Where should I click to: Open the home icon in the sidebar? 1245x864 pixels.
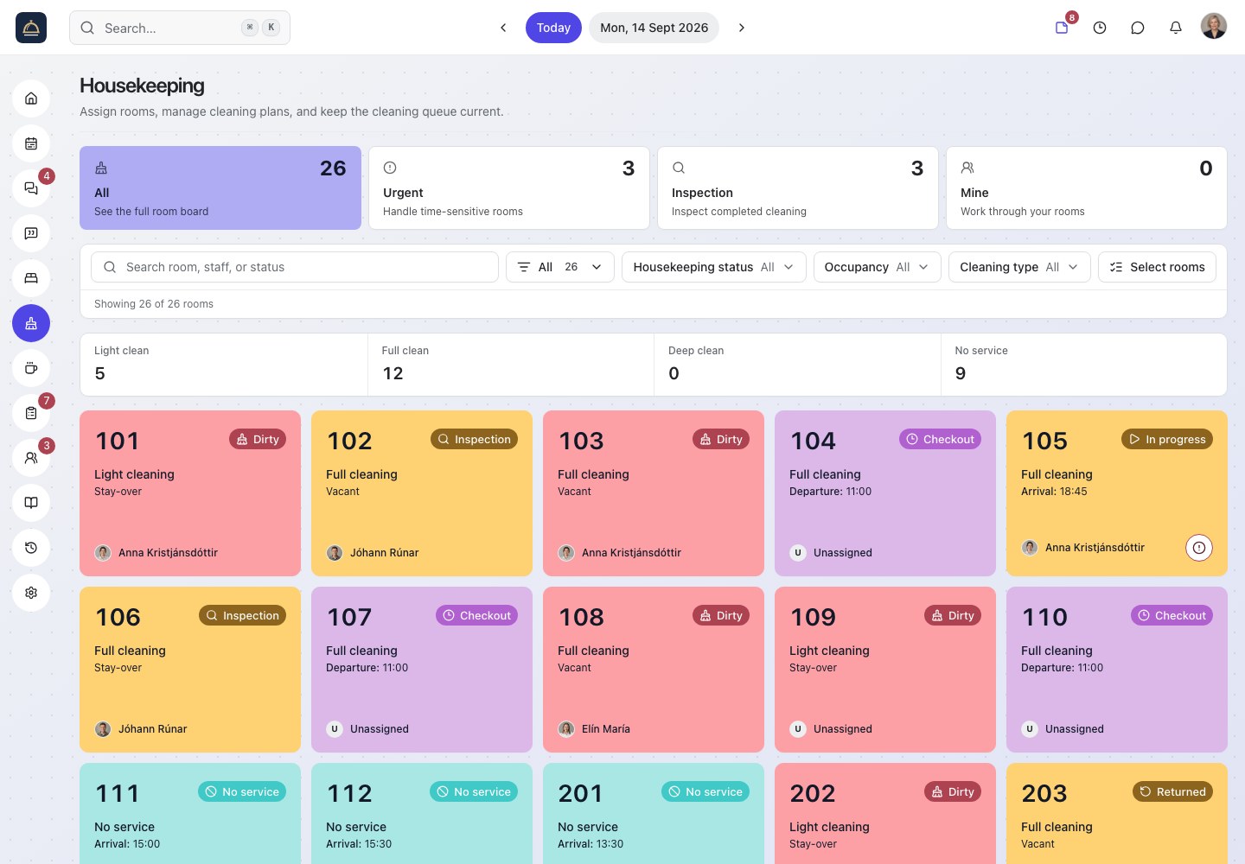[x=31, y=98]
